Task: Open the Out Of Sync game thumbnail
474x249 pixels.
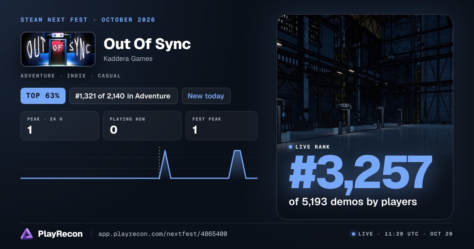Action: point(58,49)
